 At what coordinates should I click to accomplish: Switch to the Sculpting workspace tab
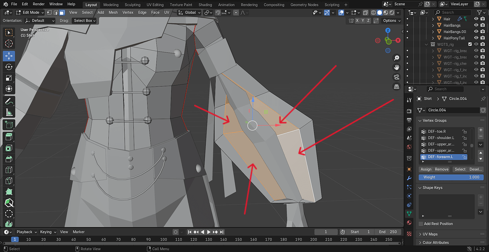132,5
